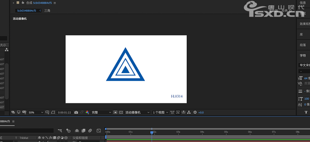Click the 0:00:01:22 current time display
Screen dimensions: 310x142
(x=64, y=112)
